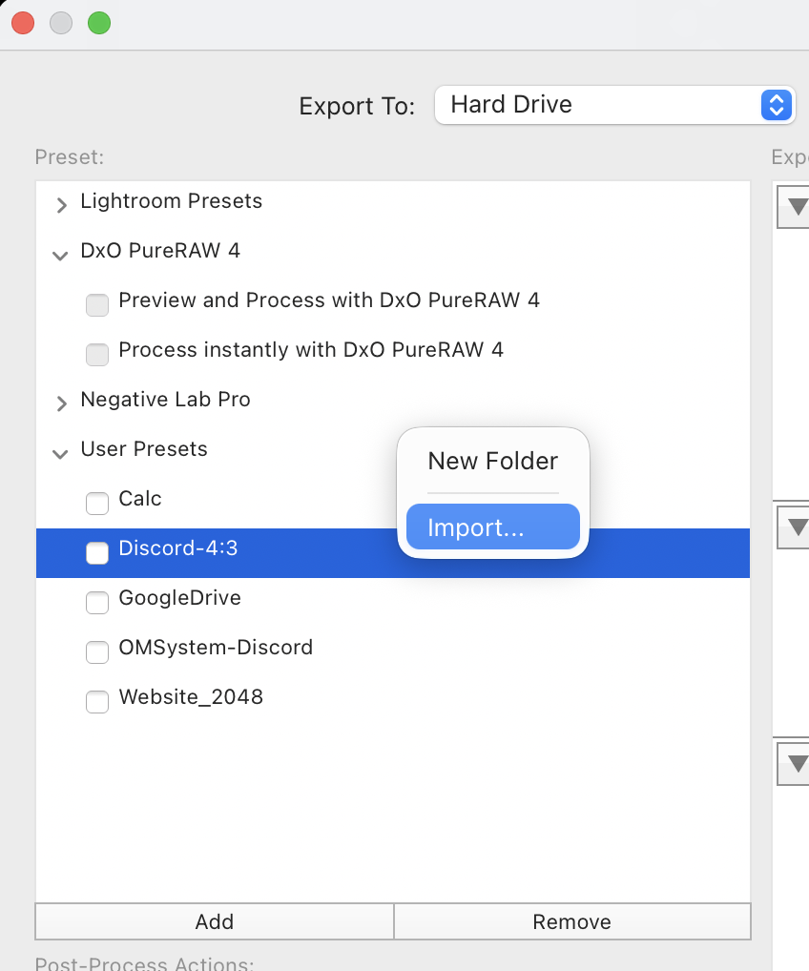Select Import... in the context menu
Image resolution: width=809 pixels, height=971 pixels.
492,527
